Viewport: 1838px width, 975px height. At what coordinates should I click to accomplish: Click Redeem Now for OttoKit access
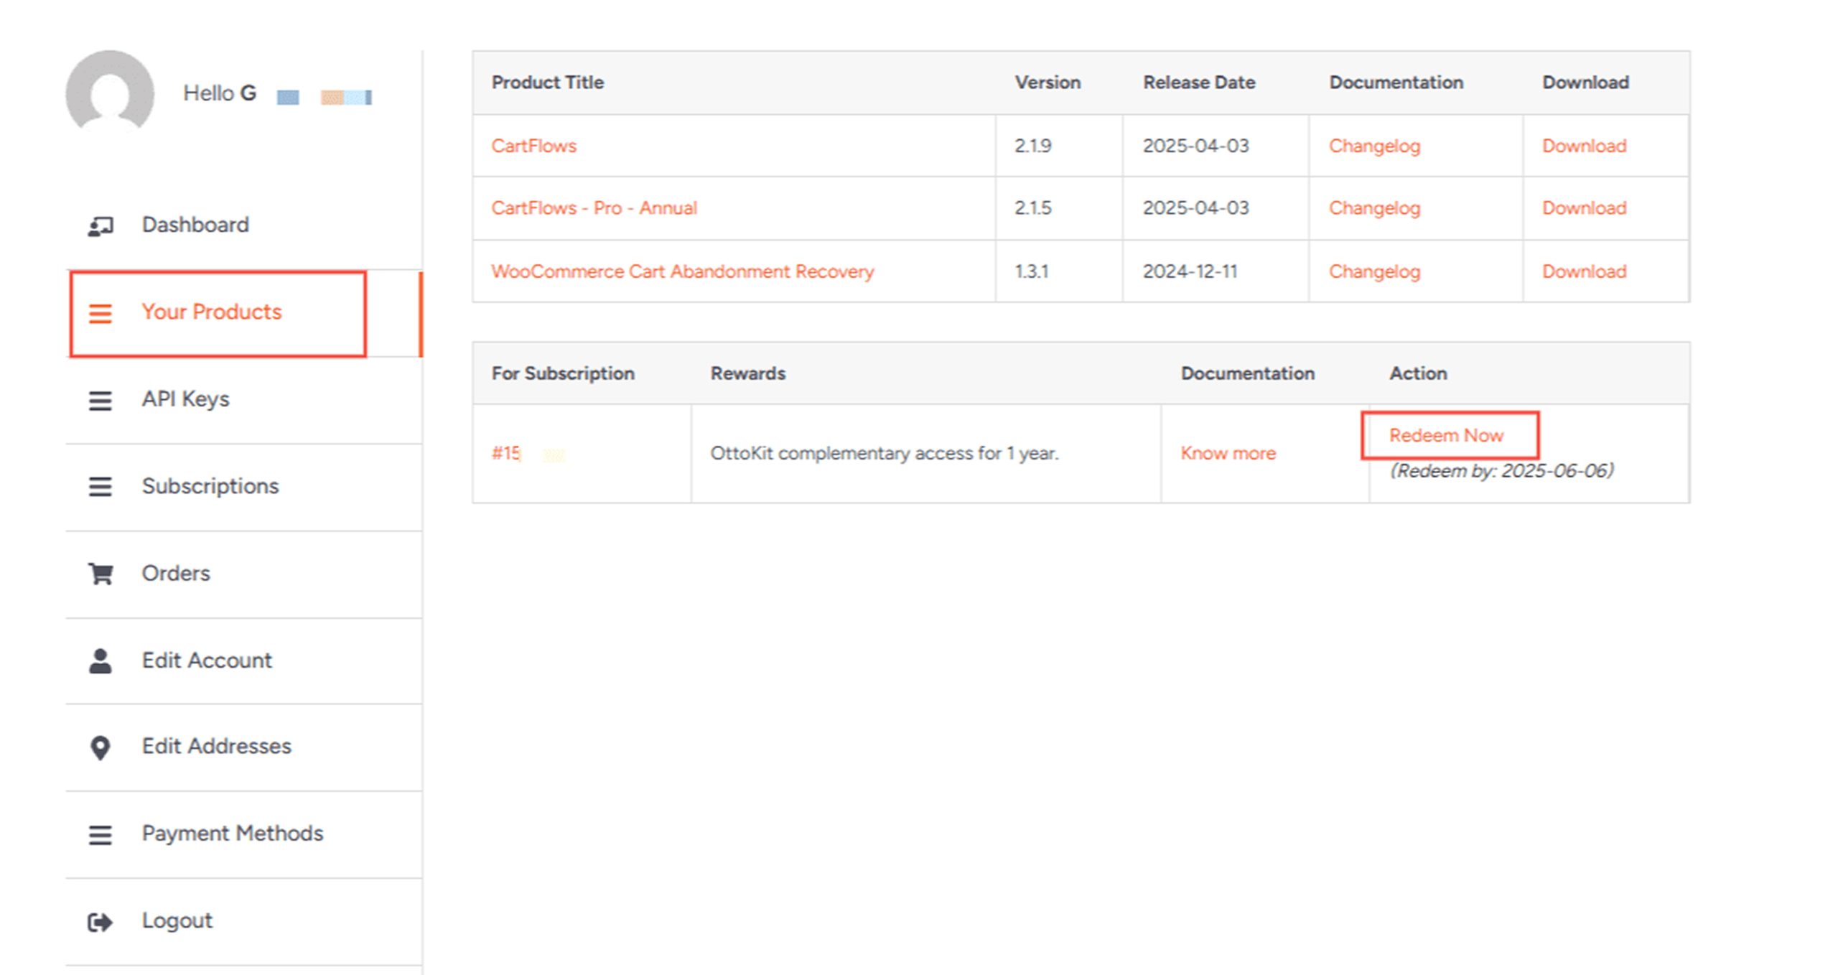tap(1446, 436)
